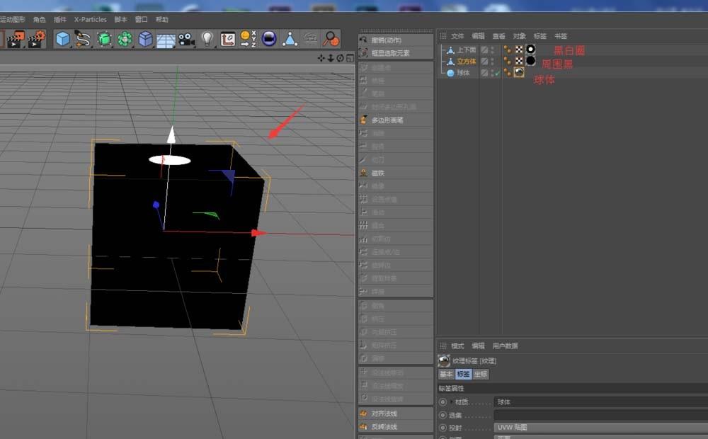The width and height of the screenshot is (708, 439).
Task: Select the 磁铁 (Magnet) tool
Action: tap(382, 172)
